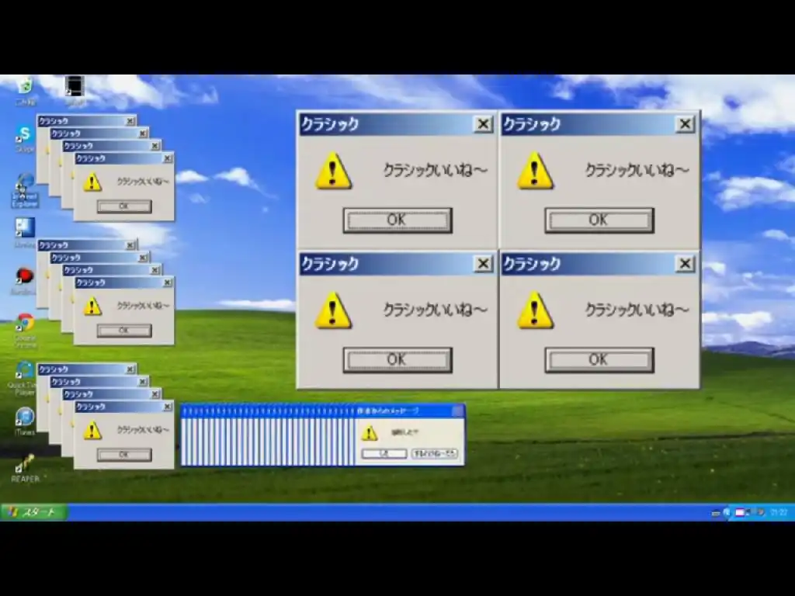The image size is (795, 596).
Task: Click クラシックいいね〜 text in upper-left large dialog
Action: click(435, 170)
